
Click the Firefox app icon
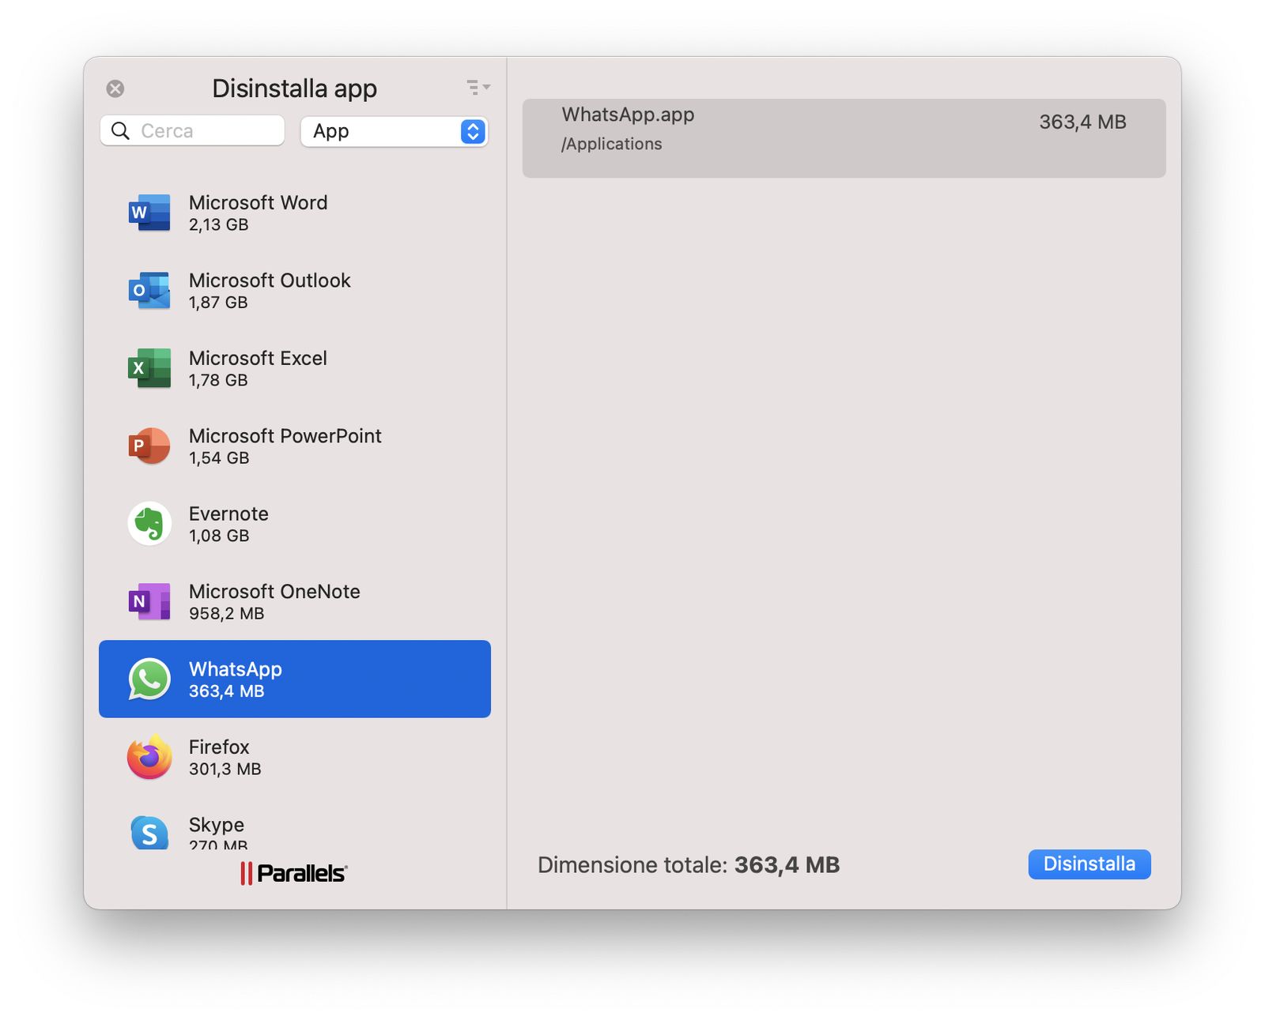(149, 757)
